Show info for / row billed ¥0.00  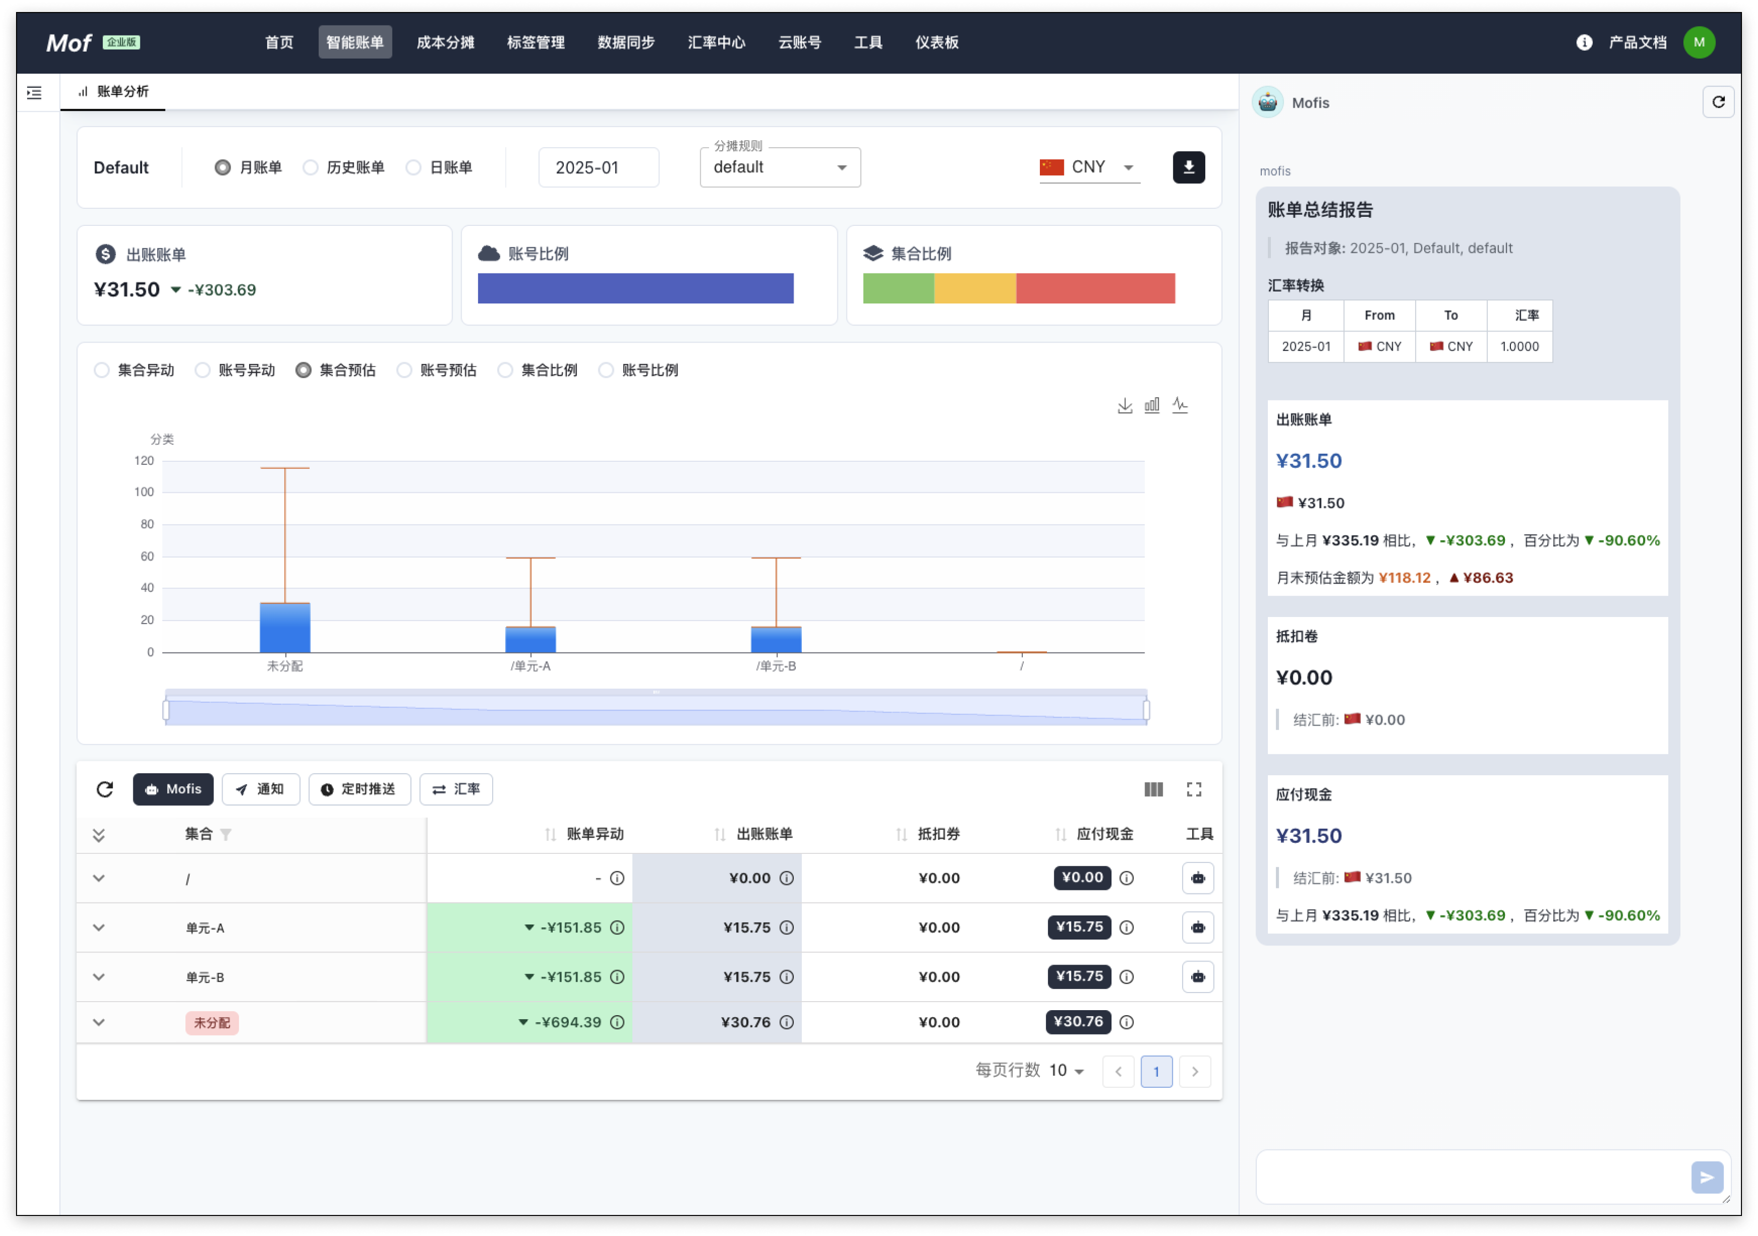786,878
